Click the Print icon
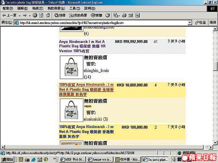Screen dimensions: 218x163 (124, 15)
